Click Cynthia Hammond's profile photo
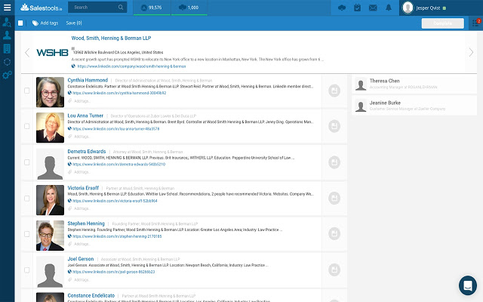 pyautogui.click(x=51, y=92)
